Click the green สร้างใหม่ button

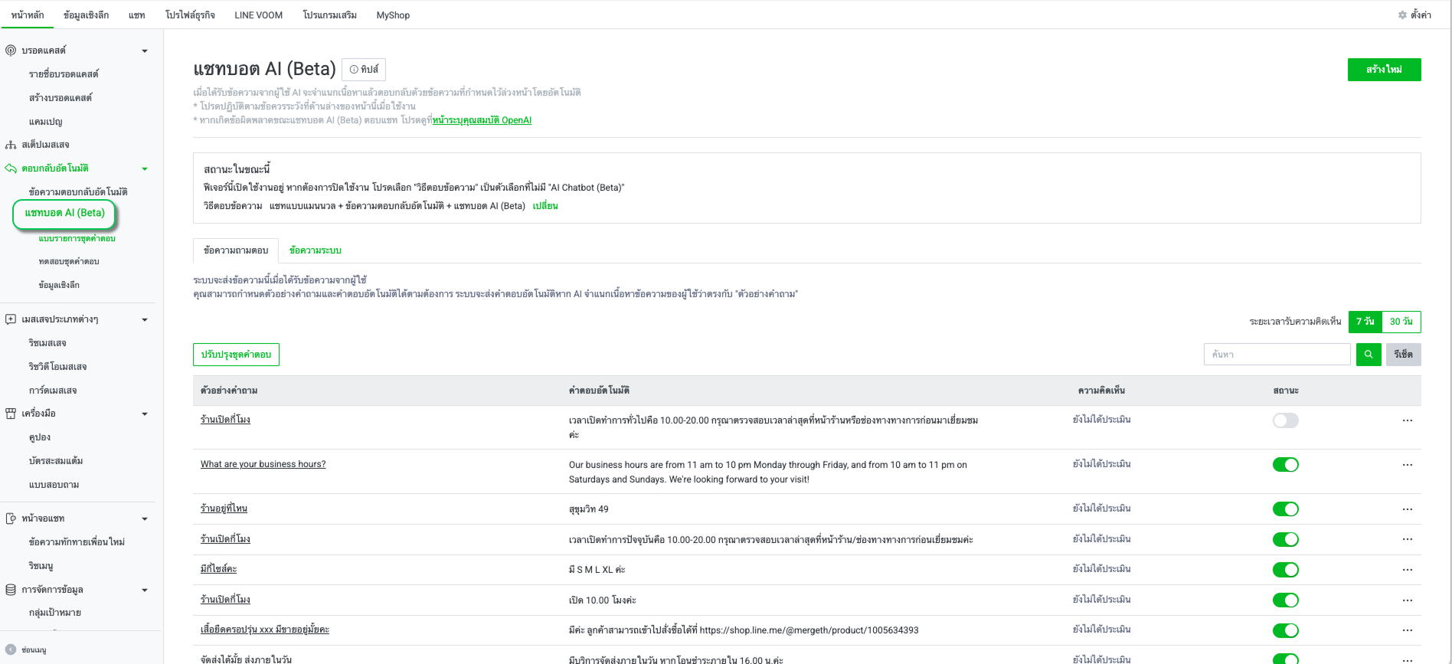[1384, 70]
